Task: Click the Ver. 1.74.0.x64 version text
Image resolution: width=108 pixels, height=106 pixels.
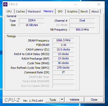Action: coord(33,101)
